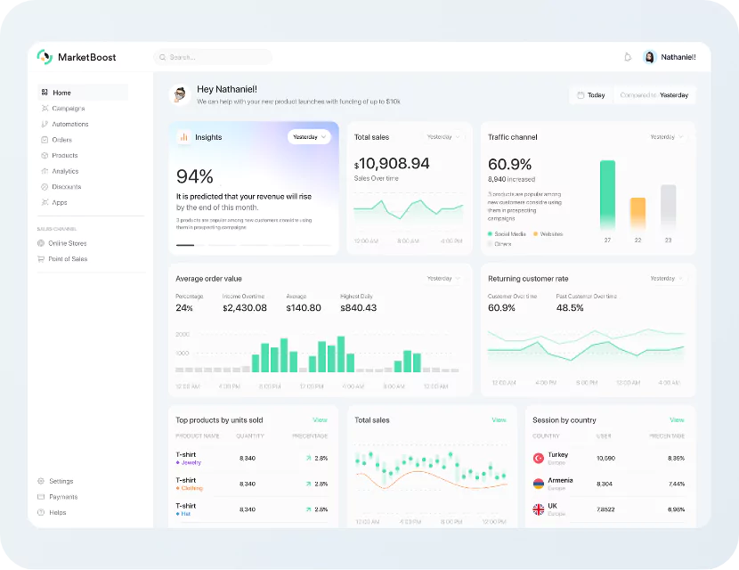Click the Orders icon in sidebar
This screenshot has width=739, height=570.
point(45,140)
